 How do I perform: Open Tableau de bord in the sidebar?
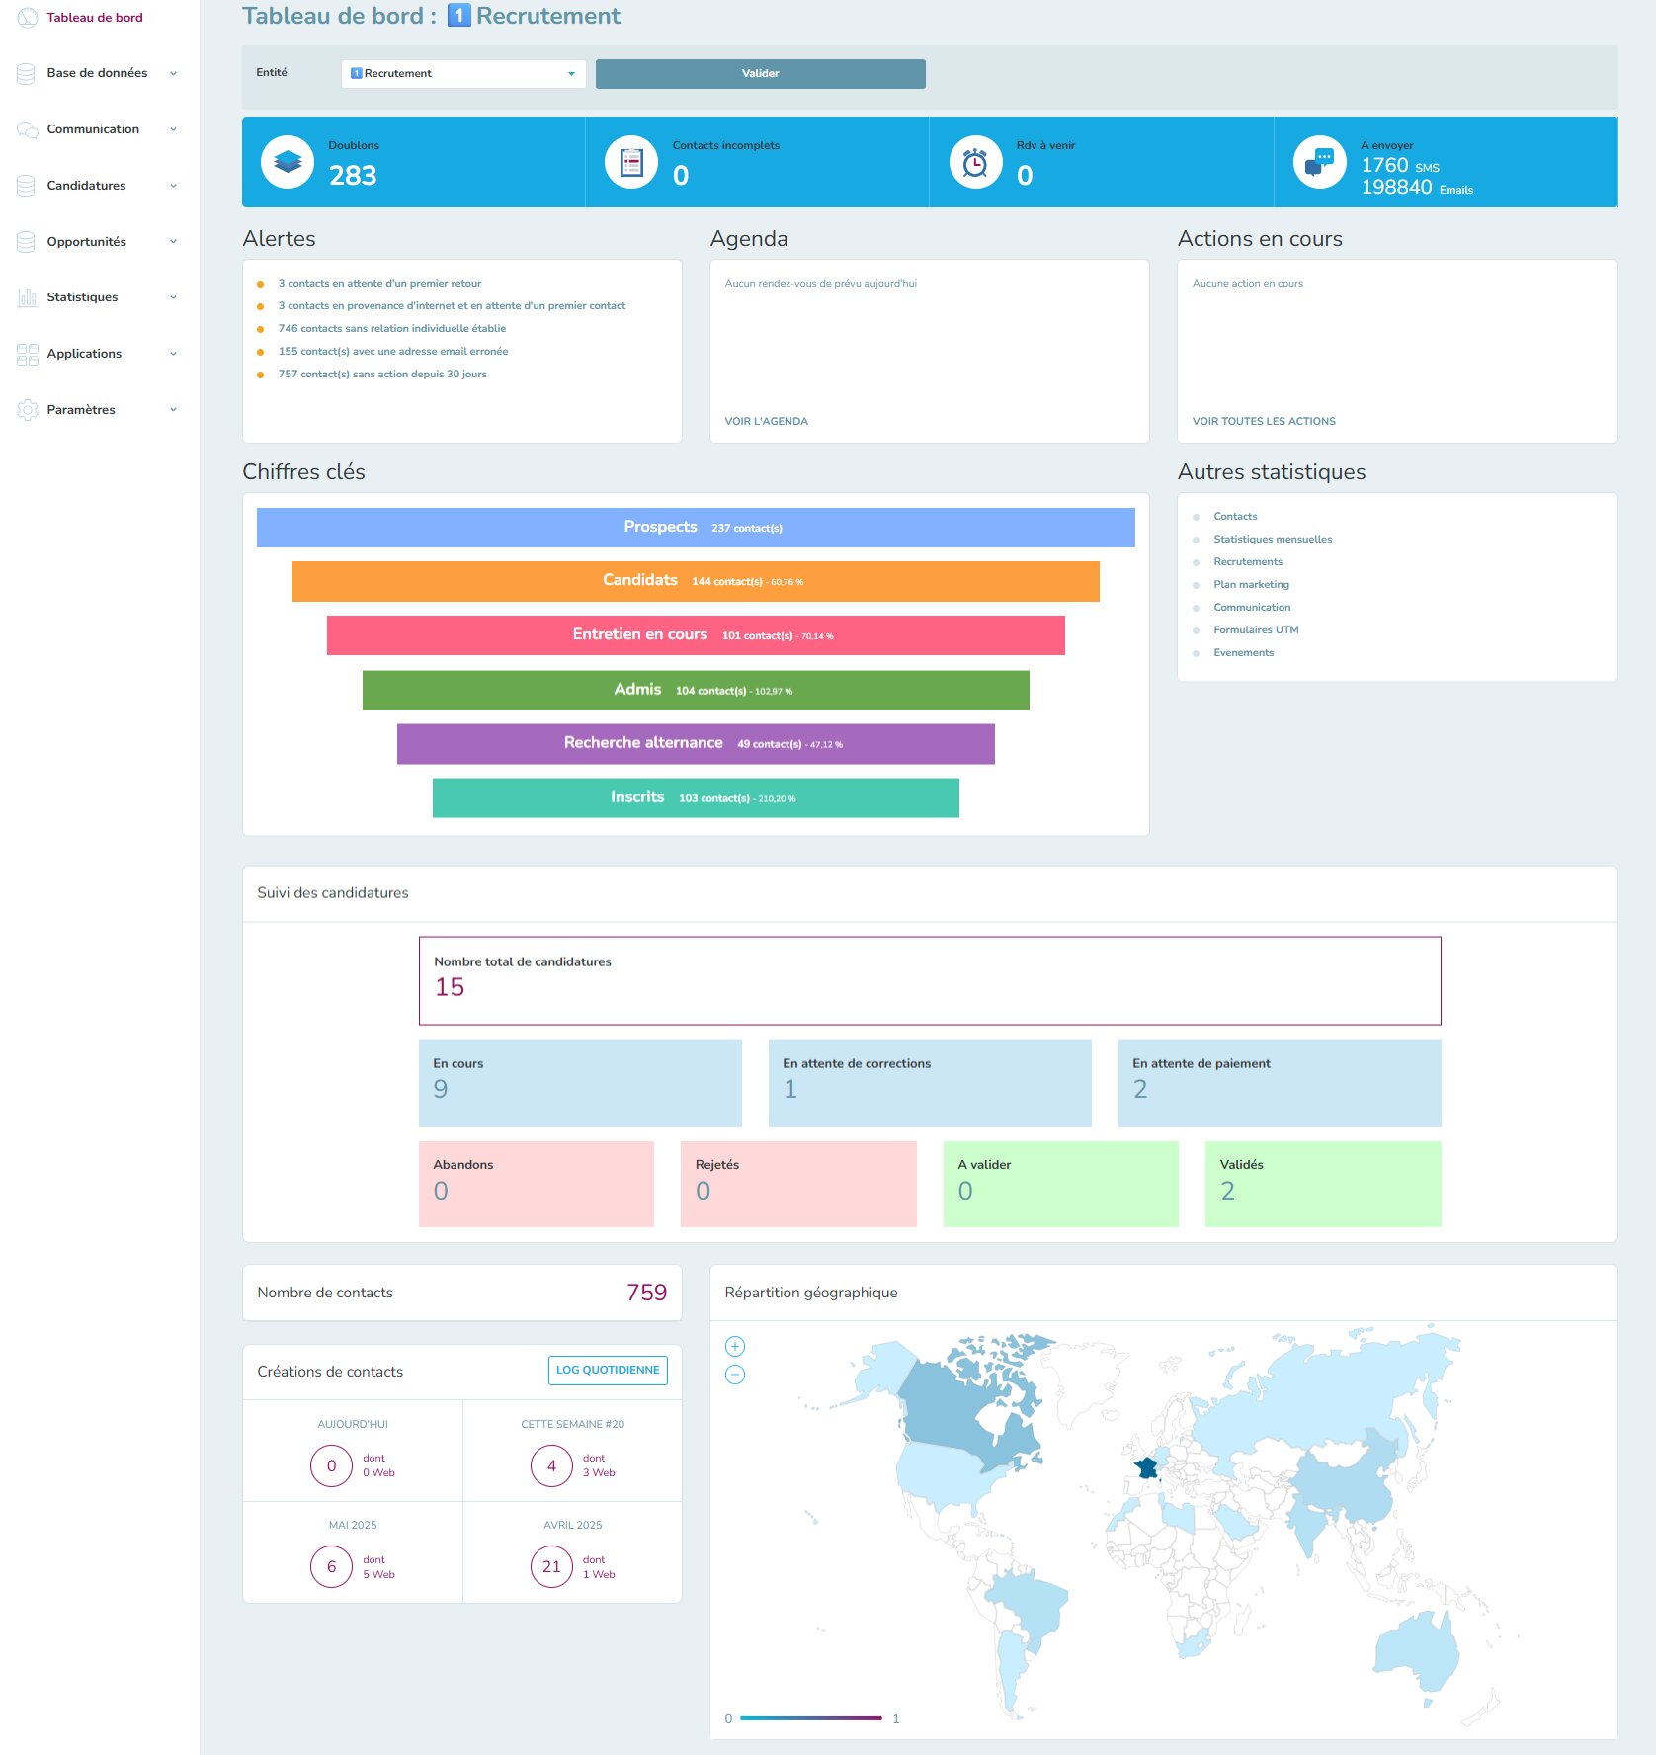click(94, 18)
